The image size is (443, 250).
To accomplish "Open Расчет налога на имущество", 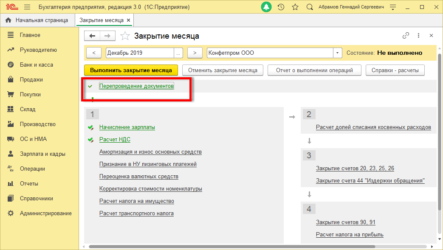I will coord(136,201).
